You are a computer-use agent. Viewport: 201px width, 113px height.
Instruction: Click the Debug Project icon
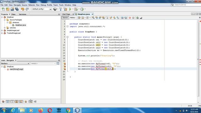76,9
